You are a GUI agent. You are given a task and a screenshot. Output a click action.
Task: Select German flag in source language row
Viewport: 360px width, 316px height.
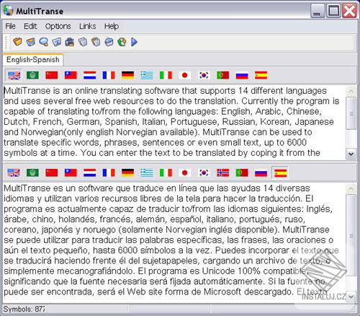click(x=127, y=75)
